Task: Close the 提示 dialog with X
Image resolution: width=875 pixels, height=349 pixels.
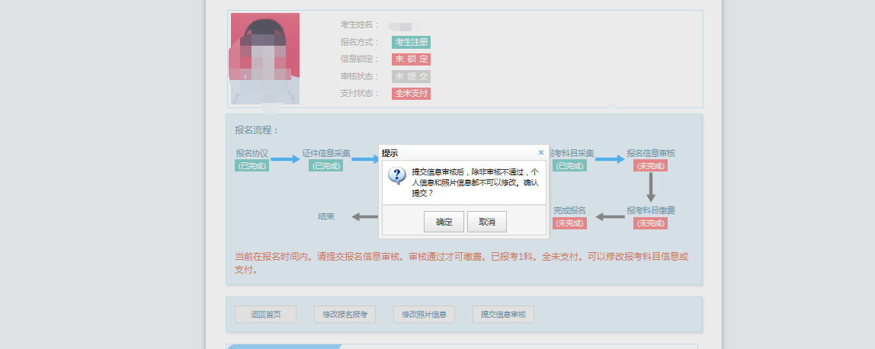Action: click(x=541, y=152)
